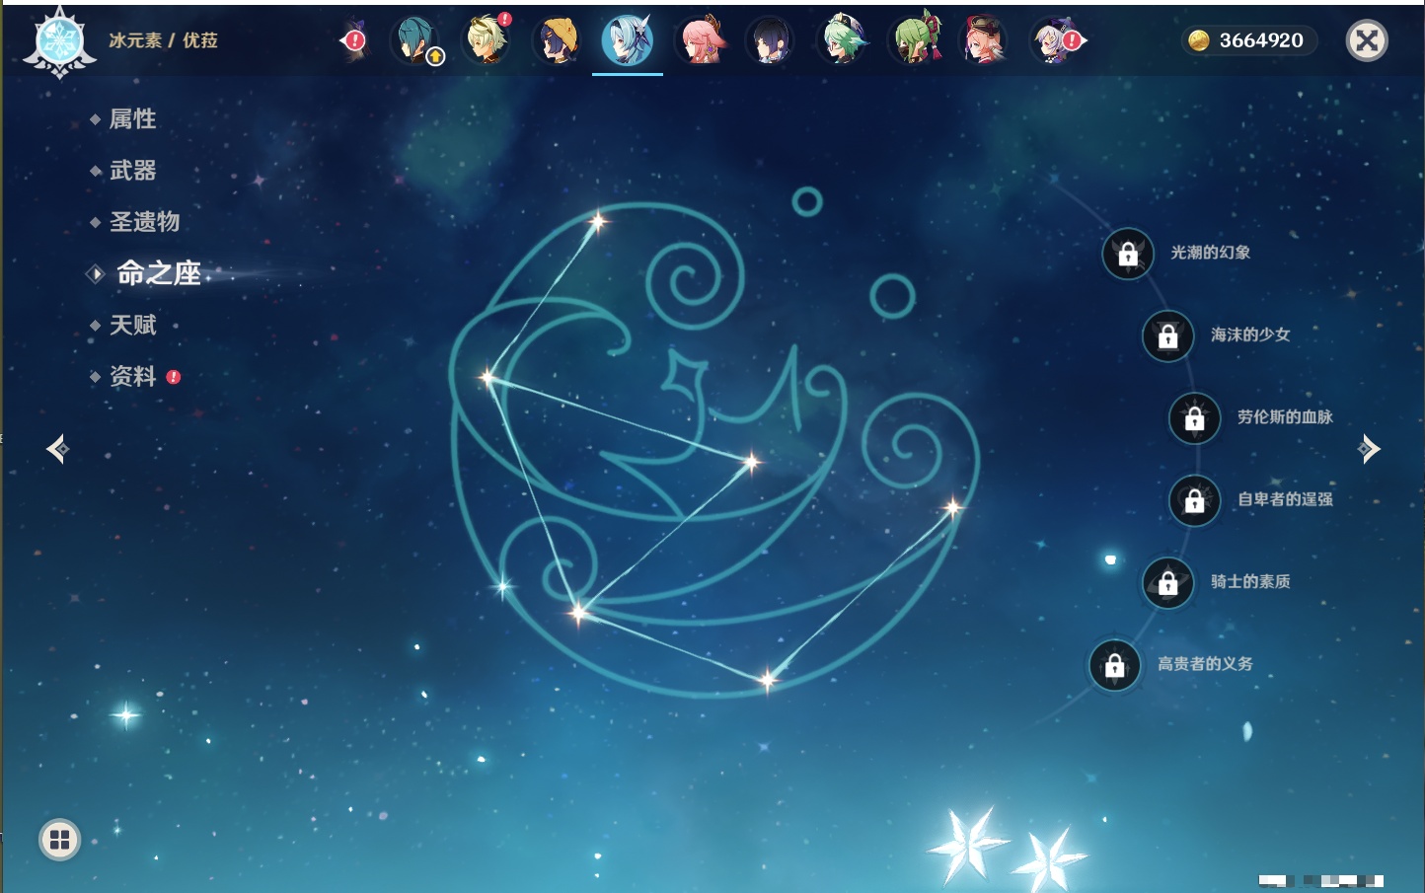Click the Cryo snowflake element emblem
1425x893 pixels.
[60, 42]
